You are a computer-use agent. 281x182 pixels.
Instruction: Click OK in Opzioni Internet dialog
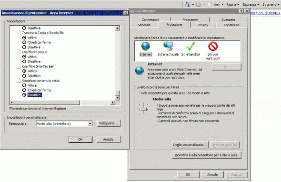(188, 174)
